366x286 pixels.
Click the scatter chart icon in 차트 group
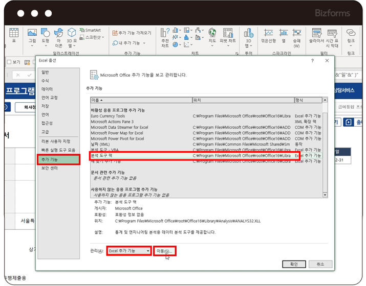[186, 44]
